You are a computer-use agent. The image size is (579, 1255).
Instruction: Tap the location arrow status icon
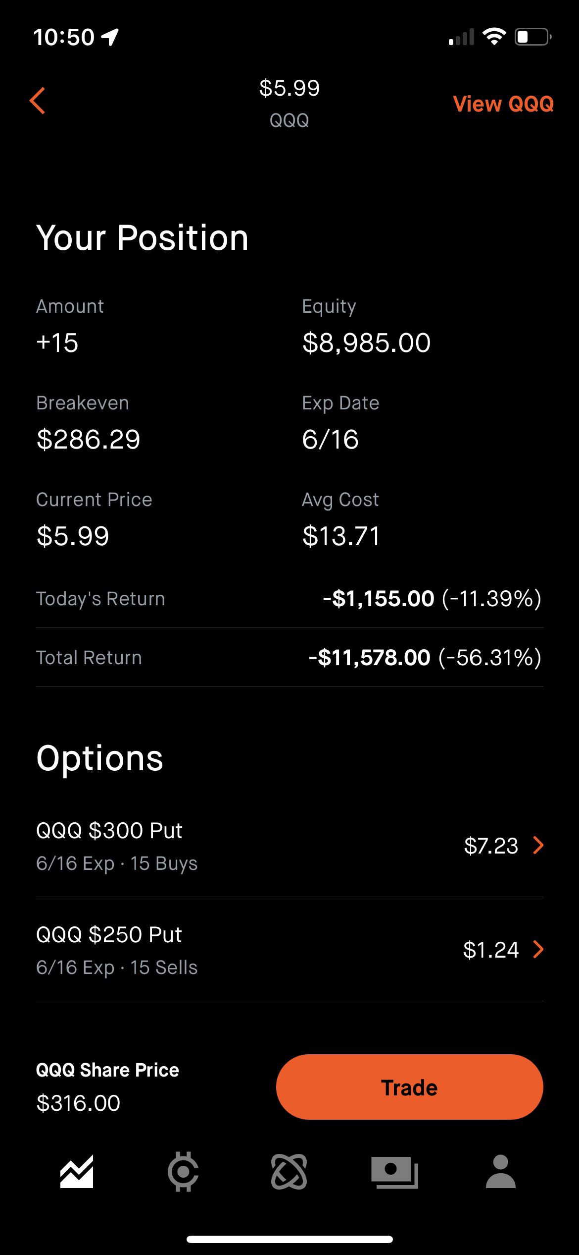(x=110, y=37)
